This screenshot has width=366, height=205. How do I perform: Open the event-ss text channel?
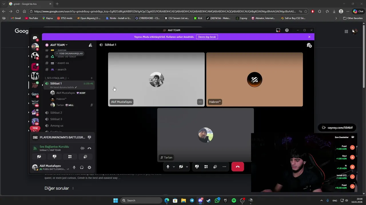click(x=63, y=63)
